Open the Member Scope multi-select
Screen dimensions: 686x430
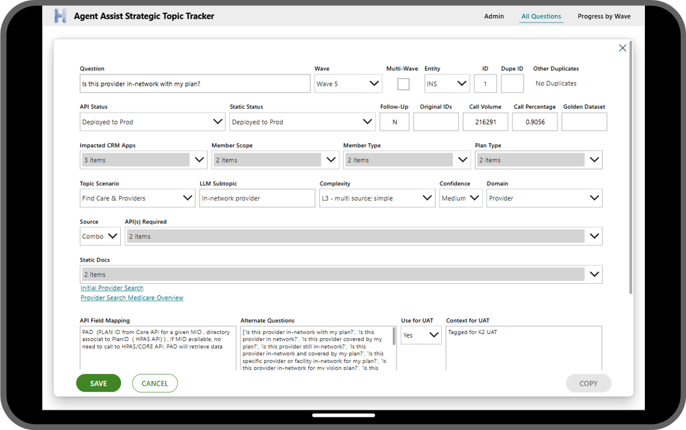point(275,160)
